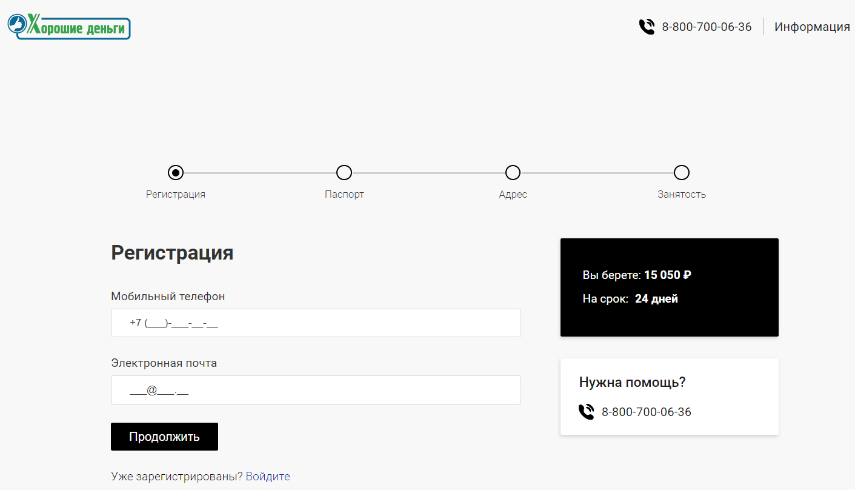Viewport: 855px width, 490px height.
Task: Open the Информация menu
Action: tap(812, 27)
